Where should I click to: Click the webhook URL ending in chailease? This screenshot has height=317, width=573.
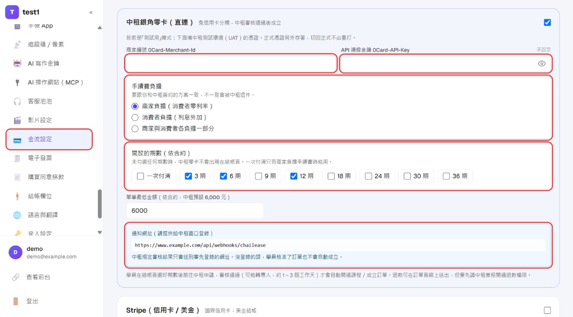(200, 245)
